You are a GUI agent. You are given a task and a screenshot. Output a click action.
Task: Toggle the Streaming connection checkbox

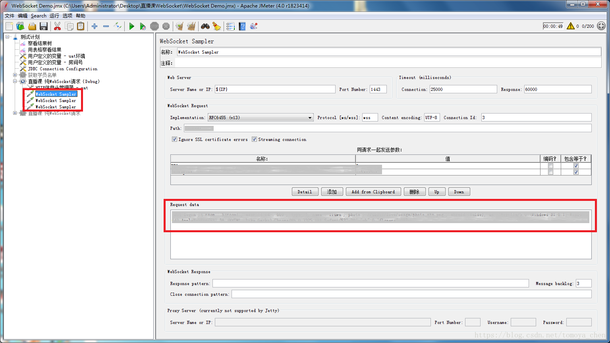click(x=254, y=139)
